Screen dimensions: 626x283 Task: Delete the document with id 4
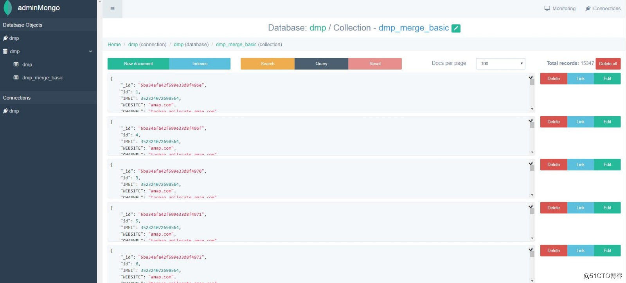pyautogui.click(x=554, y=122)
